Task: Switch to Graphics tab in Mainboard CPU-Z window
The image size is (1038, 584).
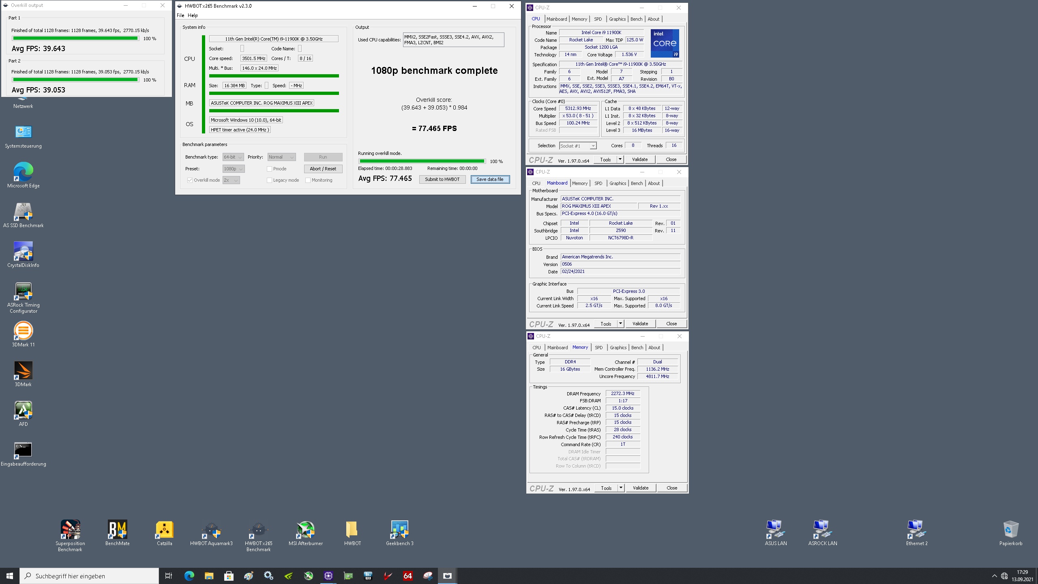Action: click(618, 183)
